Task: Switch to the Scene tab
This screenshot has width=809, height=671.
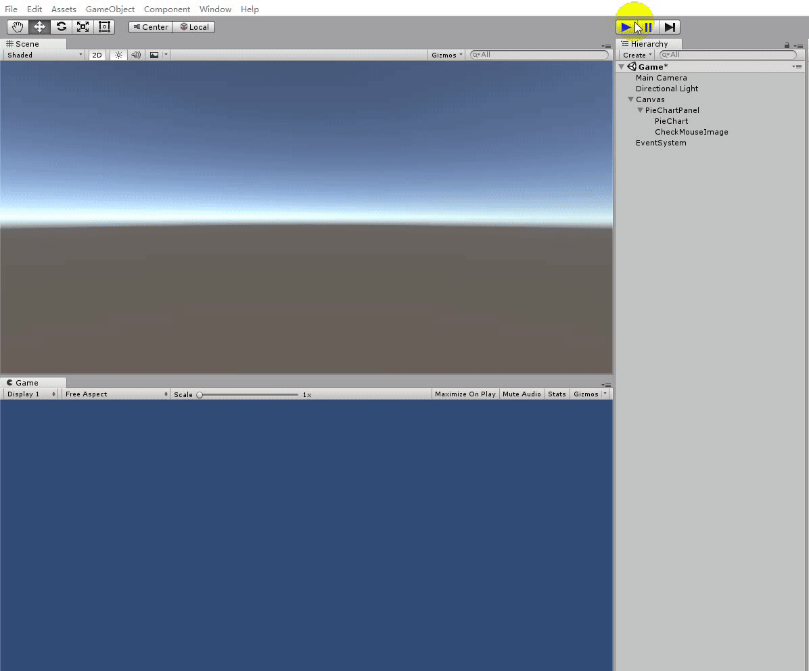Action: tap(33, 44)
